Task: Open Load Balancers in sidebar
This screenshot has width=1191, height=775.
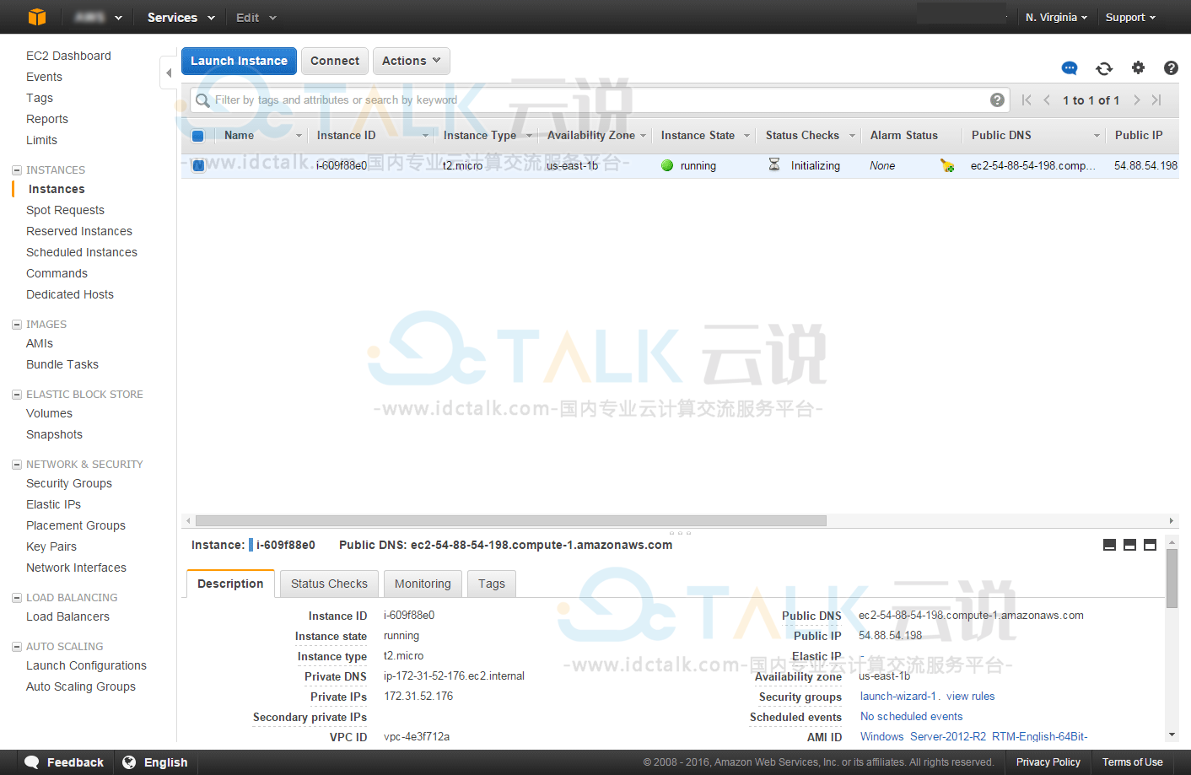Action: point(68,617)
